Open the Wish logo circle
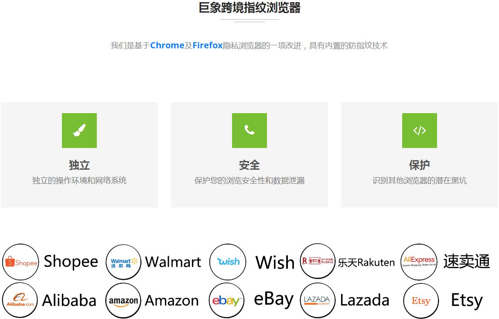The image size is (499, 319). click(228, 262)
